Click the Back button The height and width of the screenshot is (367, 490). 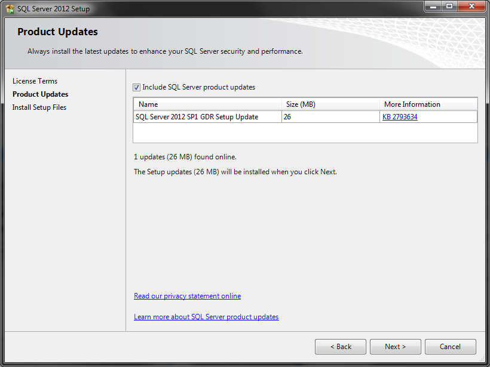340,347
